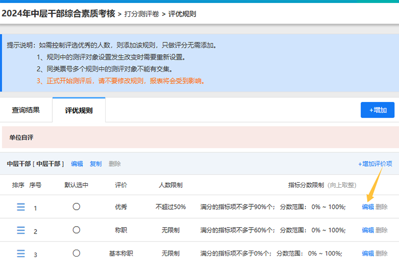Viewport: 399px width, 262px height.
Task: Go to 打分测评卷 breadcrumb
Action: pos(142,14)
